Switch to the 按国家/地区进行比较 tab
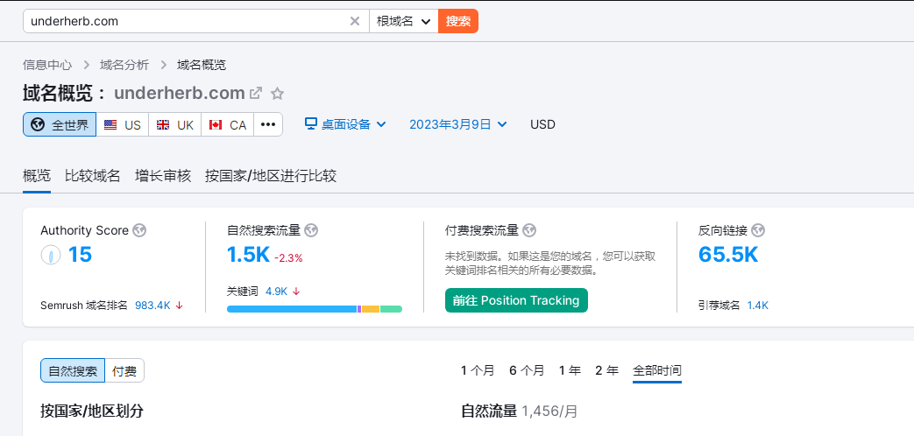The width and height of the screenshot is (914, 436). pos(271,176)
